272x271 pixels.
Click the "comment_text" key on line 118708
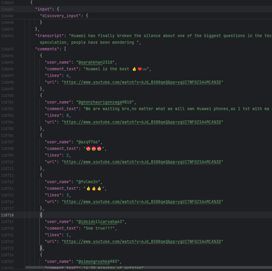click(61, 149)
